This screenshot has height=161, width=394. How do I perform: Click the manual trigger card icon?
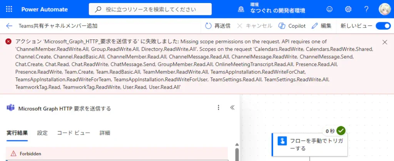point(282,141)
